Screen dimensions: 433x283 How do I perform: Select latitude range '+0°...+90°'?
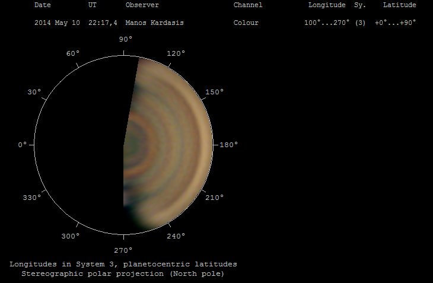(x=396, y=23)
